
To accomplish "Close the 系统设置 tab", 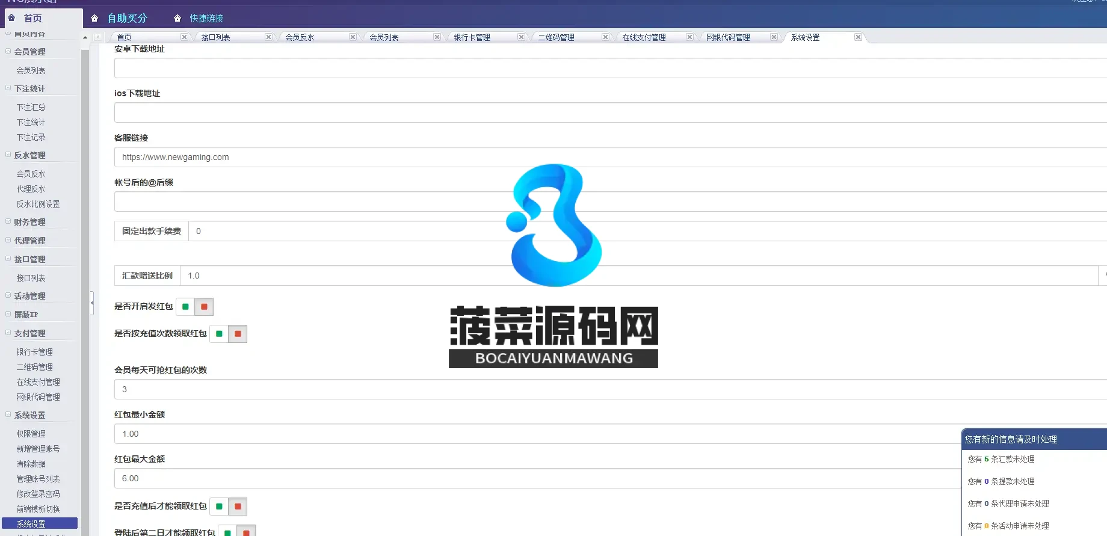I will click(858, 37).
